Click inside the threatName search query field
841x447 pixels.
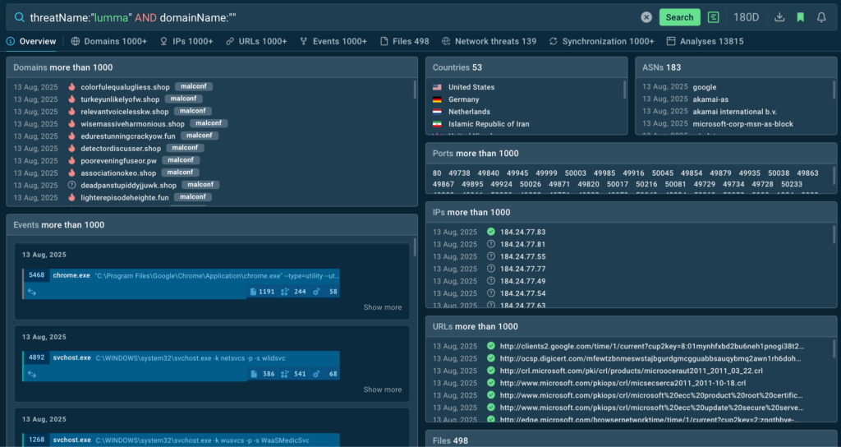pos(329,17)
